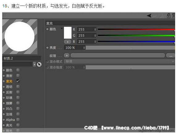Enable the 高光 channel checkbox
Image resolution: width=177 pixels, height=133 pixels.
tap(18, 125)
